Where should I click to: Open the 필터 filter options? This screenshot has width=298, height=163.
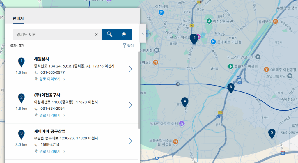point(128,45)
